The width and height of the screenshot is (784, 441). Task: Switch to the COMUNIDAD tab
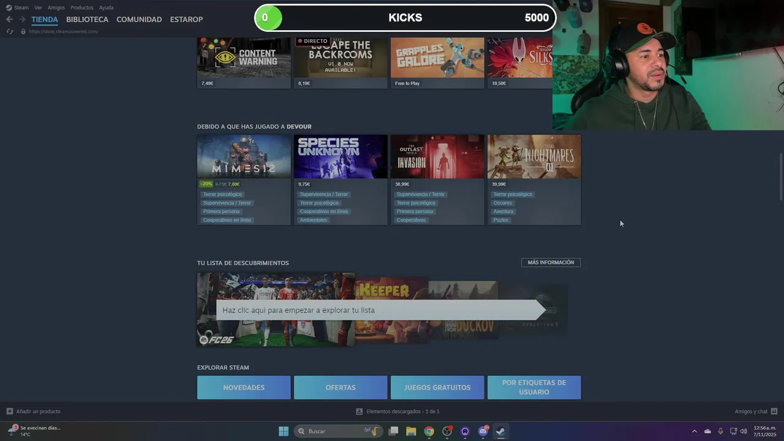(x=139, y=20)
